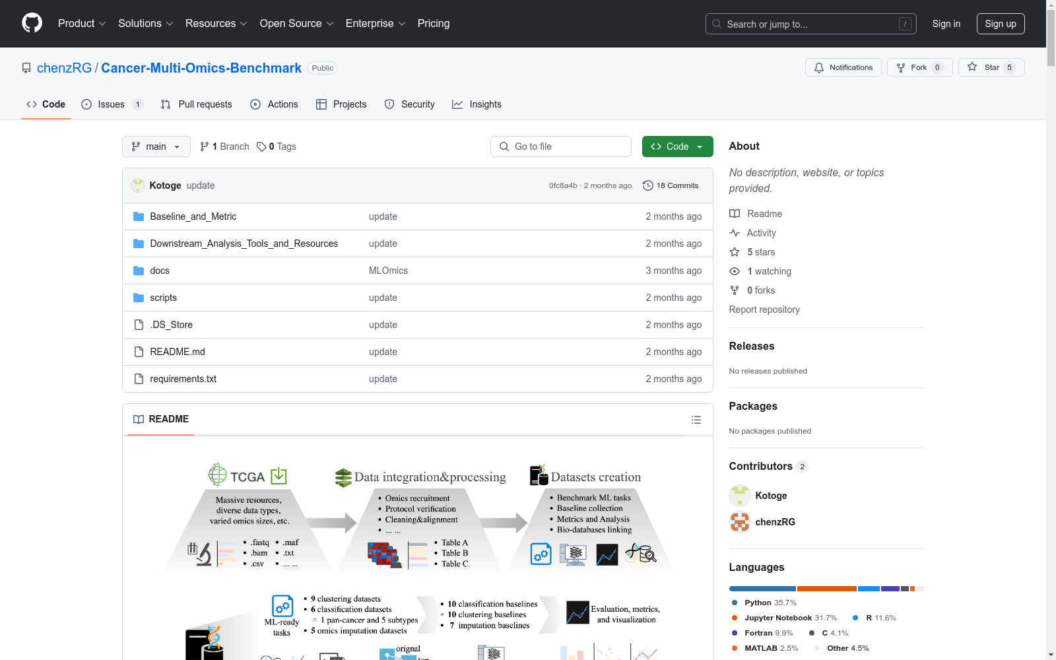Click the Sign up button
This screenshot has height=660, width=1056.
pyautogui.click(x=1000, y=24)
